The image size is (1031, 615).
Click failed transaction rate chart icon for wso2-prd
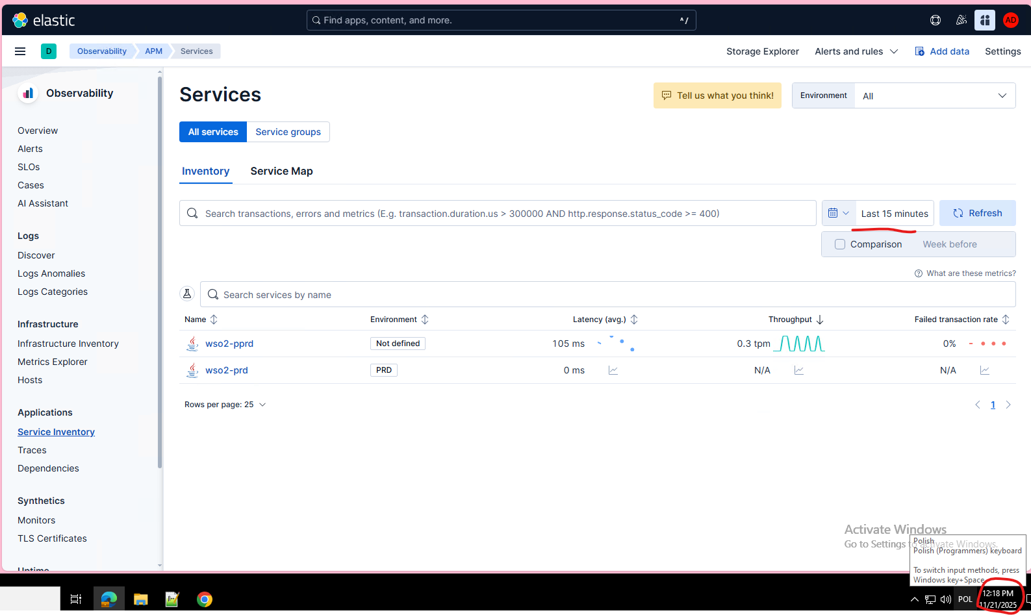click(985, 370)
